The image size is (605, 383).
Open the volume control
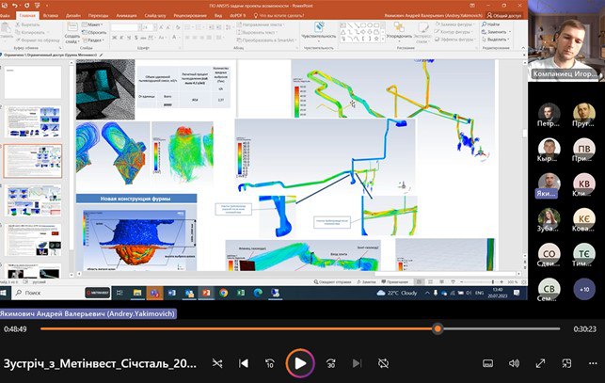(x=514, y=363)
